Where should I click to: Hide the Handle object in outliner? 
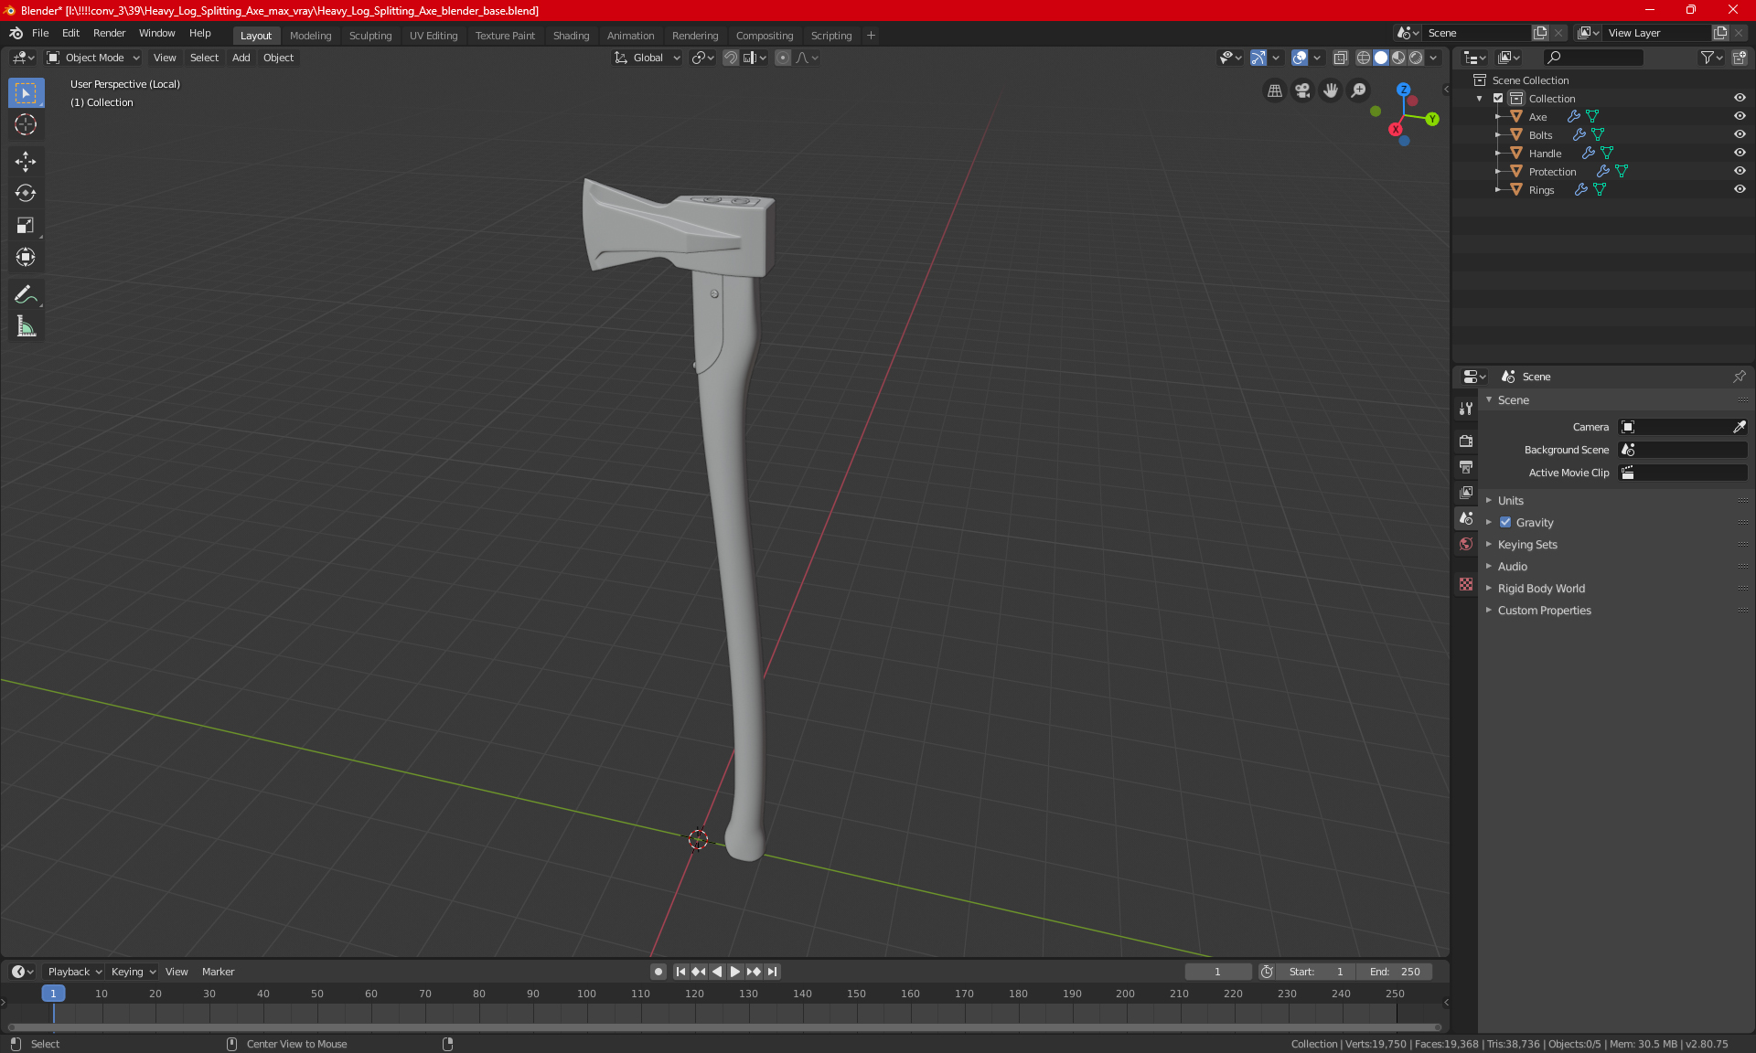pos(1740,153)
